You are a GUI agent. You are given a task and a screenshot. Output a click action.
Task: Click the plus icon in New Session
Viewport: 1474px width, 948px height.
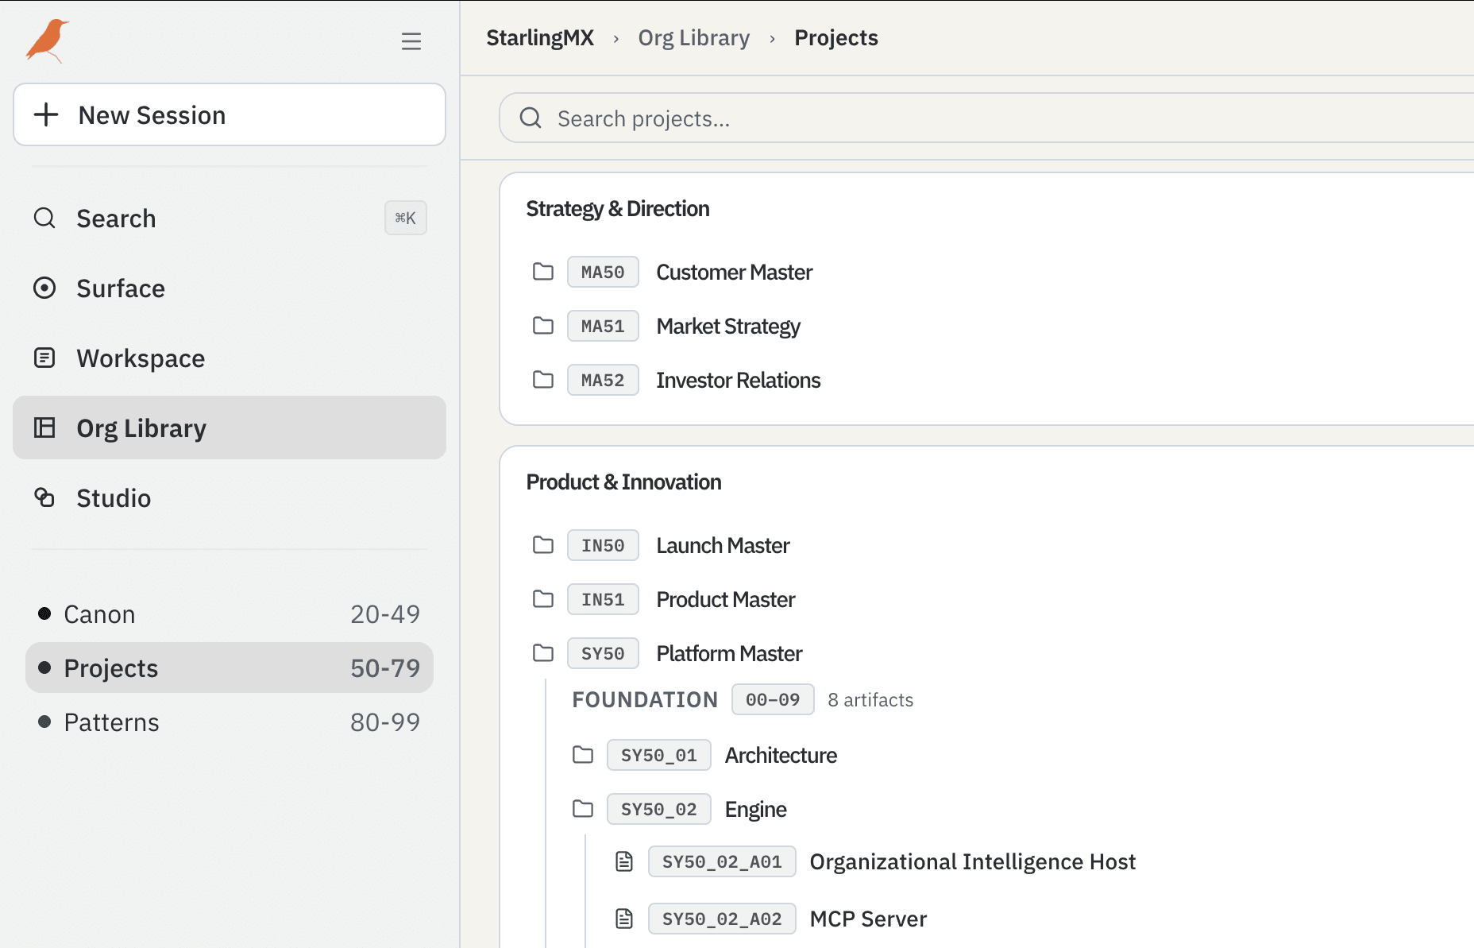[x=46, y=114]
